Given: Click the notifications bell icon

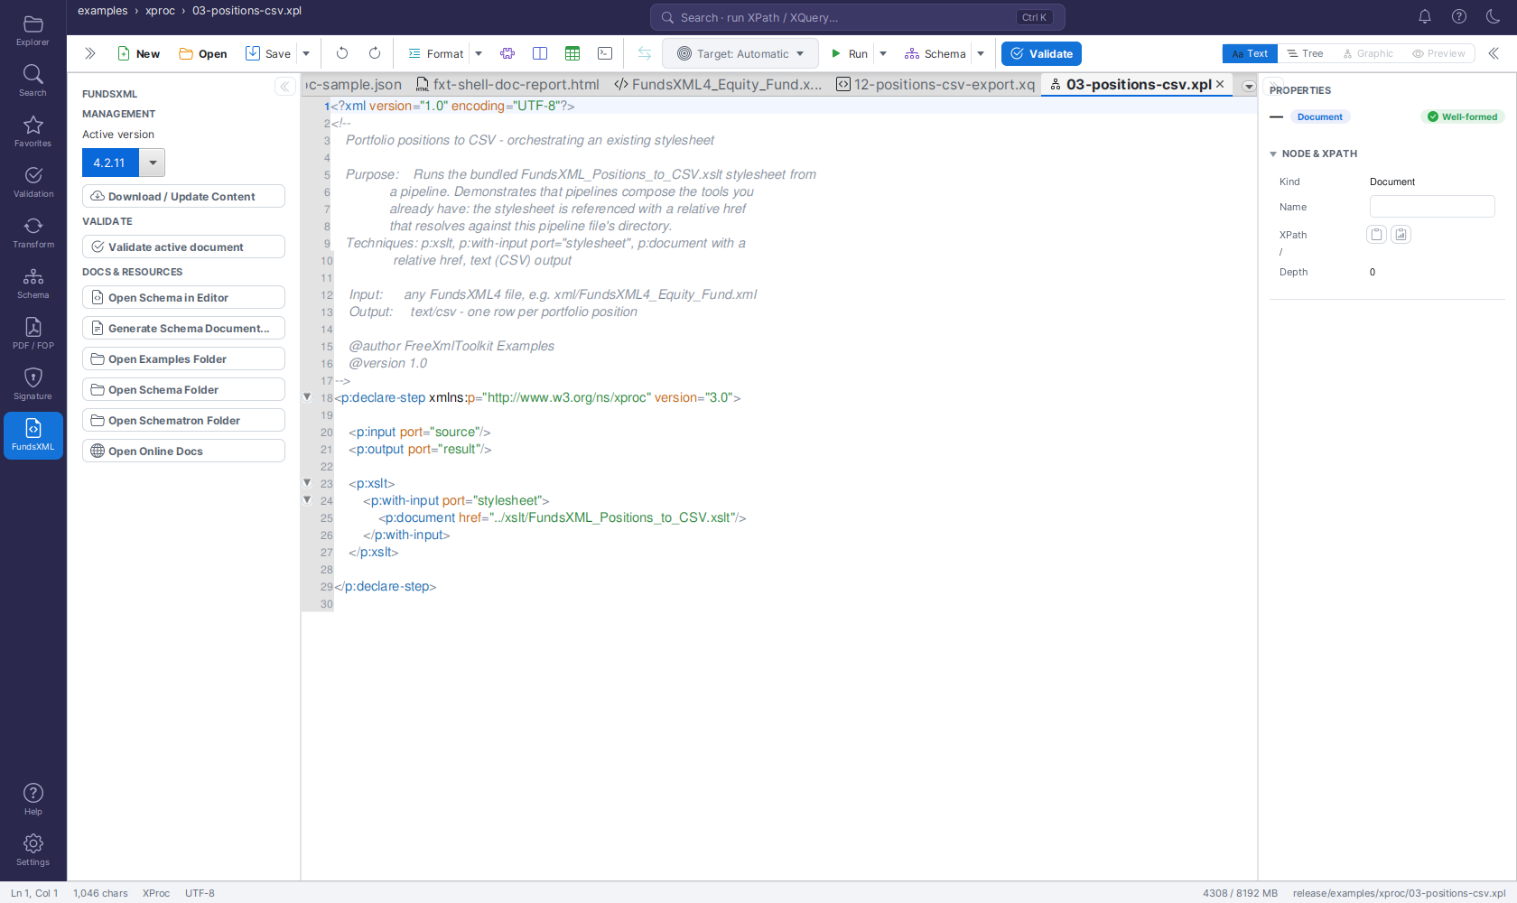Looking at the screenshot, I should point(1425,16).
